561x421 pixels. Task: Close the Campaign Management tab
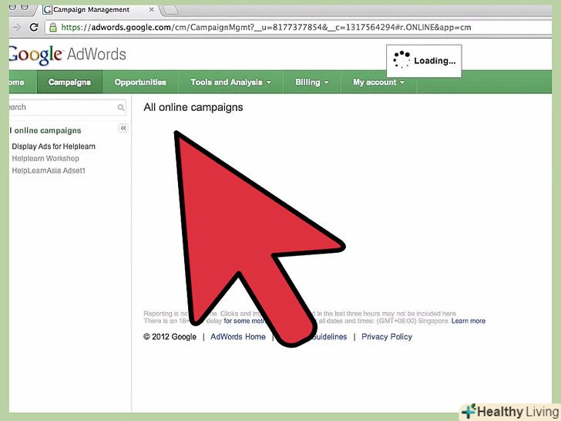pos(151,10)
